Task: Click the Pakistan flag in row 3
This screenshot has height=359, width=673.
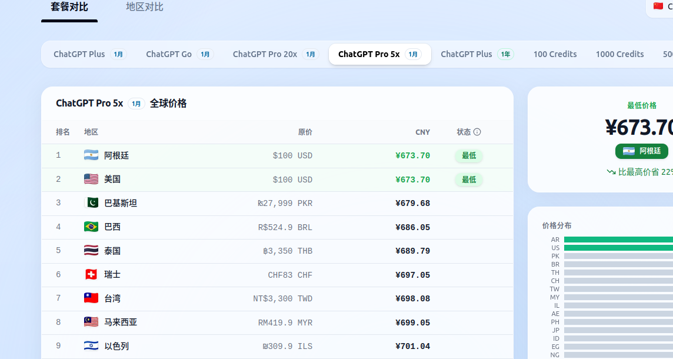Action: [91, 202]
